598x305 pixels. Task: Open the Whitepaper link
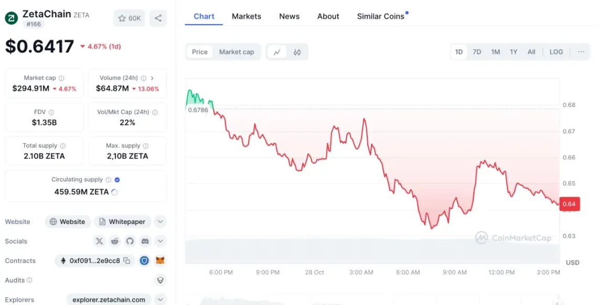click(x=122, y=222)
